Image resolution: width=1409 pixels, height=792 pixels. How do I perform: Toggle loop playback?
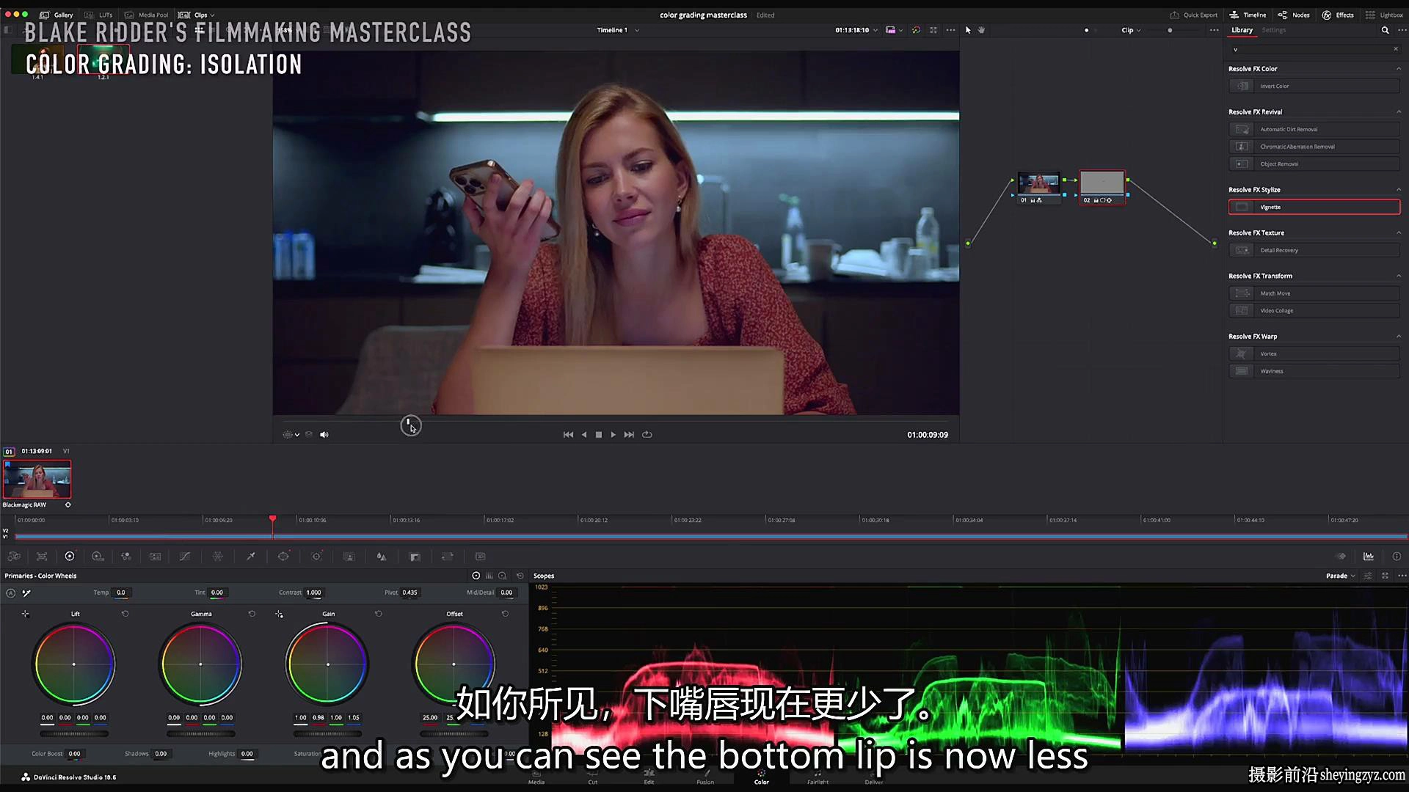point(647,435)
